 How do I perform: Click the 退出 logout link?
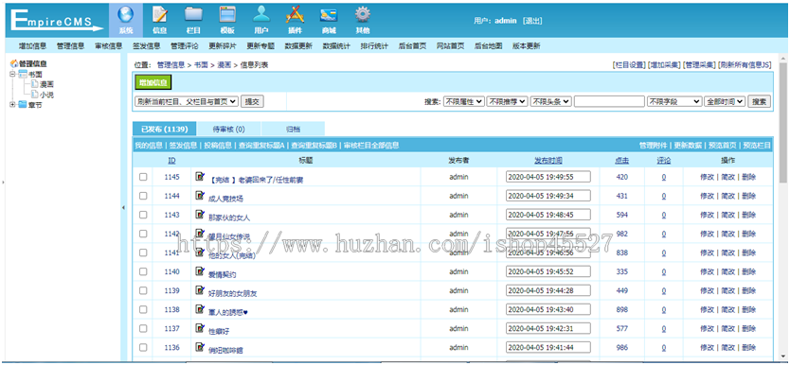pyautogui.click(x=532, y=21)
